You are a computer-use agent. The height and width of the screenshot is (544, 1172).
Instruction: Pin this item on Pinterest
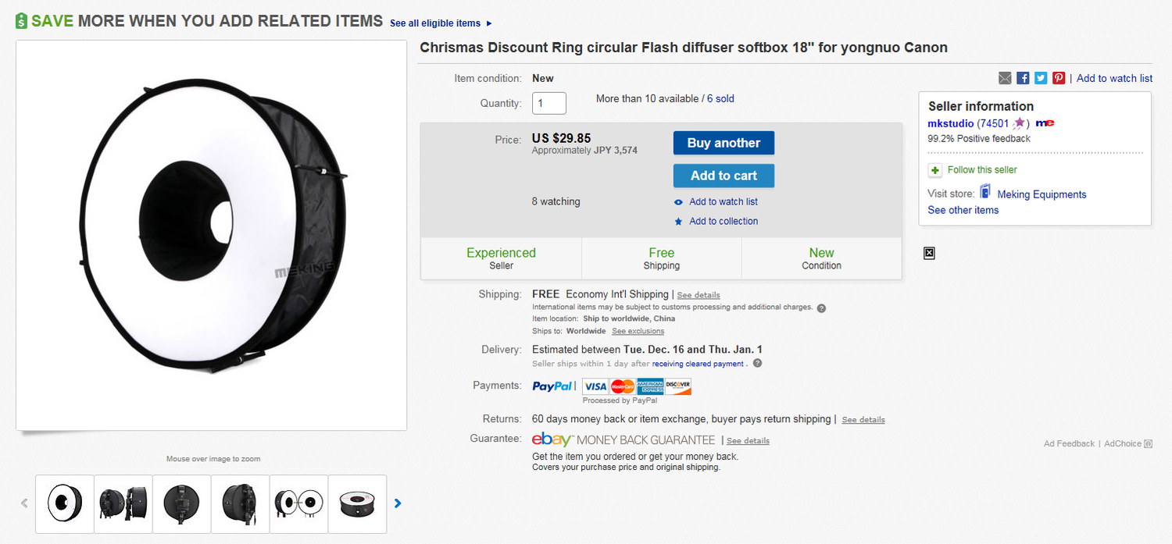click(1059, 78)
